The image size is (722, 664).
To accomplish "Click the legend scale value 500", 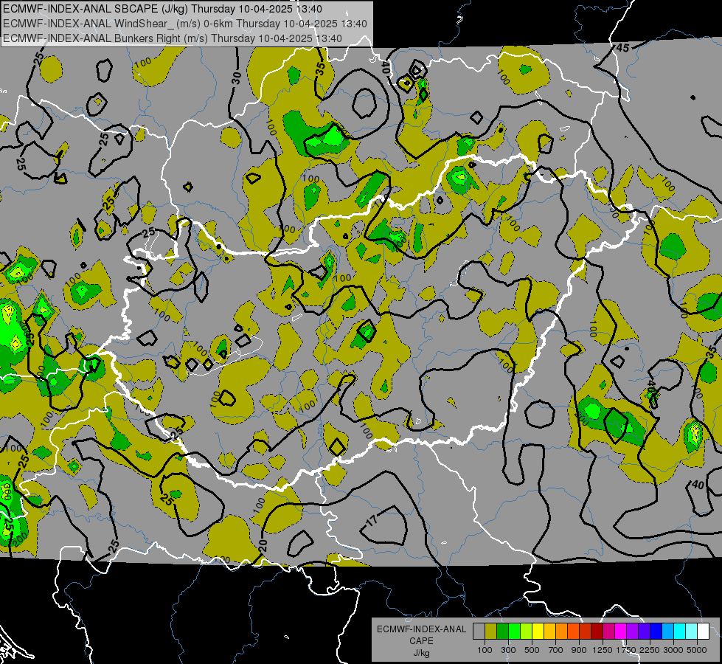I will point(532,651).
